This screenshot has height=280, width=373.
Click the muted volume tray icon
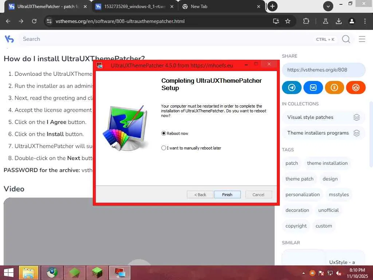(x=339, y=273)
